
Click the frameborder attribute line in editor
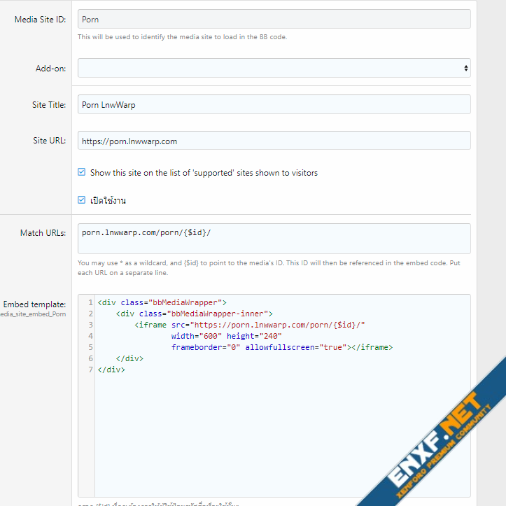pyautogui.click(x=281, y=348)
